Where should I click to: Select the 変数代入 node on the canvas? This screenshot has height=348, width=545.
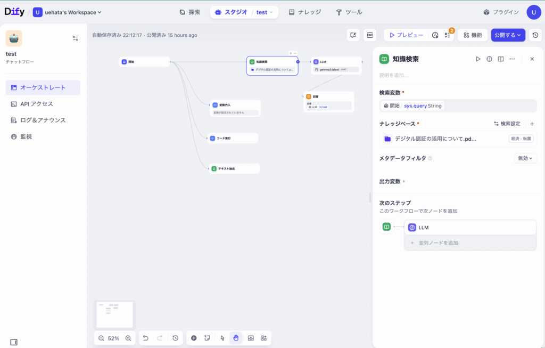(235, 108)
